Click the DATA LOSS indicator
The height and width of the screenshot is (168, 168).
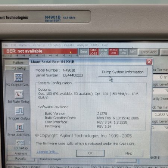pos(103,52)
